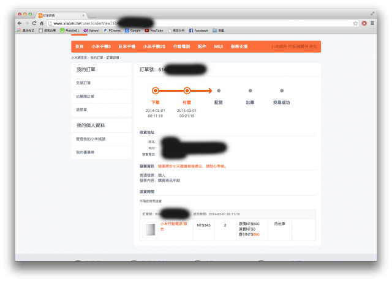The width and height of the screenshot is (392, 282).
Task: Open the Yahoo! bookmark
Action: [91, 31]
